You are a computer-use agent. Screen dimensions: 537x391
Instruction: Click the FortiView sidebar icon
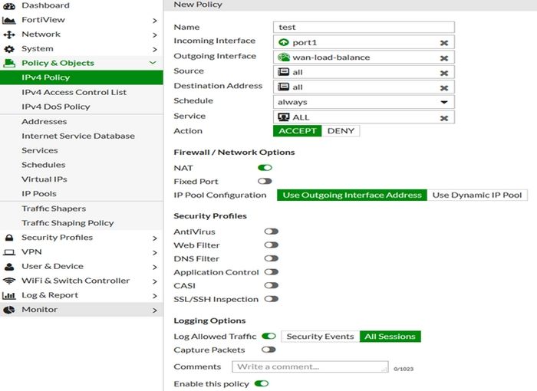pyautogui.click(x=9, y=20)
